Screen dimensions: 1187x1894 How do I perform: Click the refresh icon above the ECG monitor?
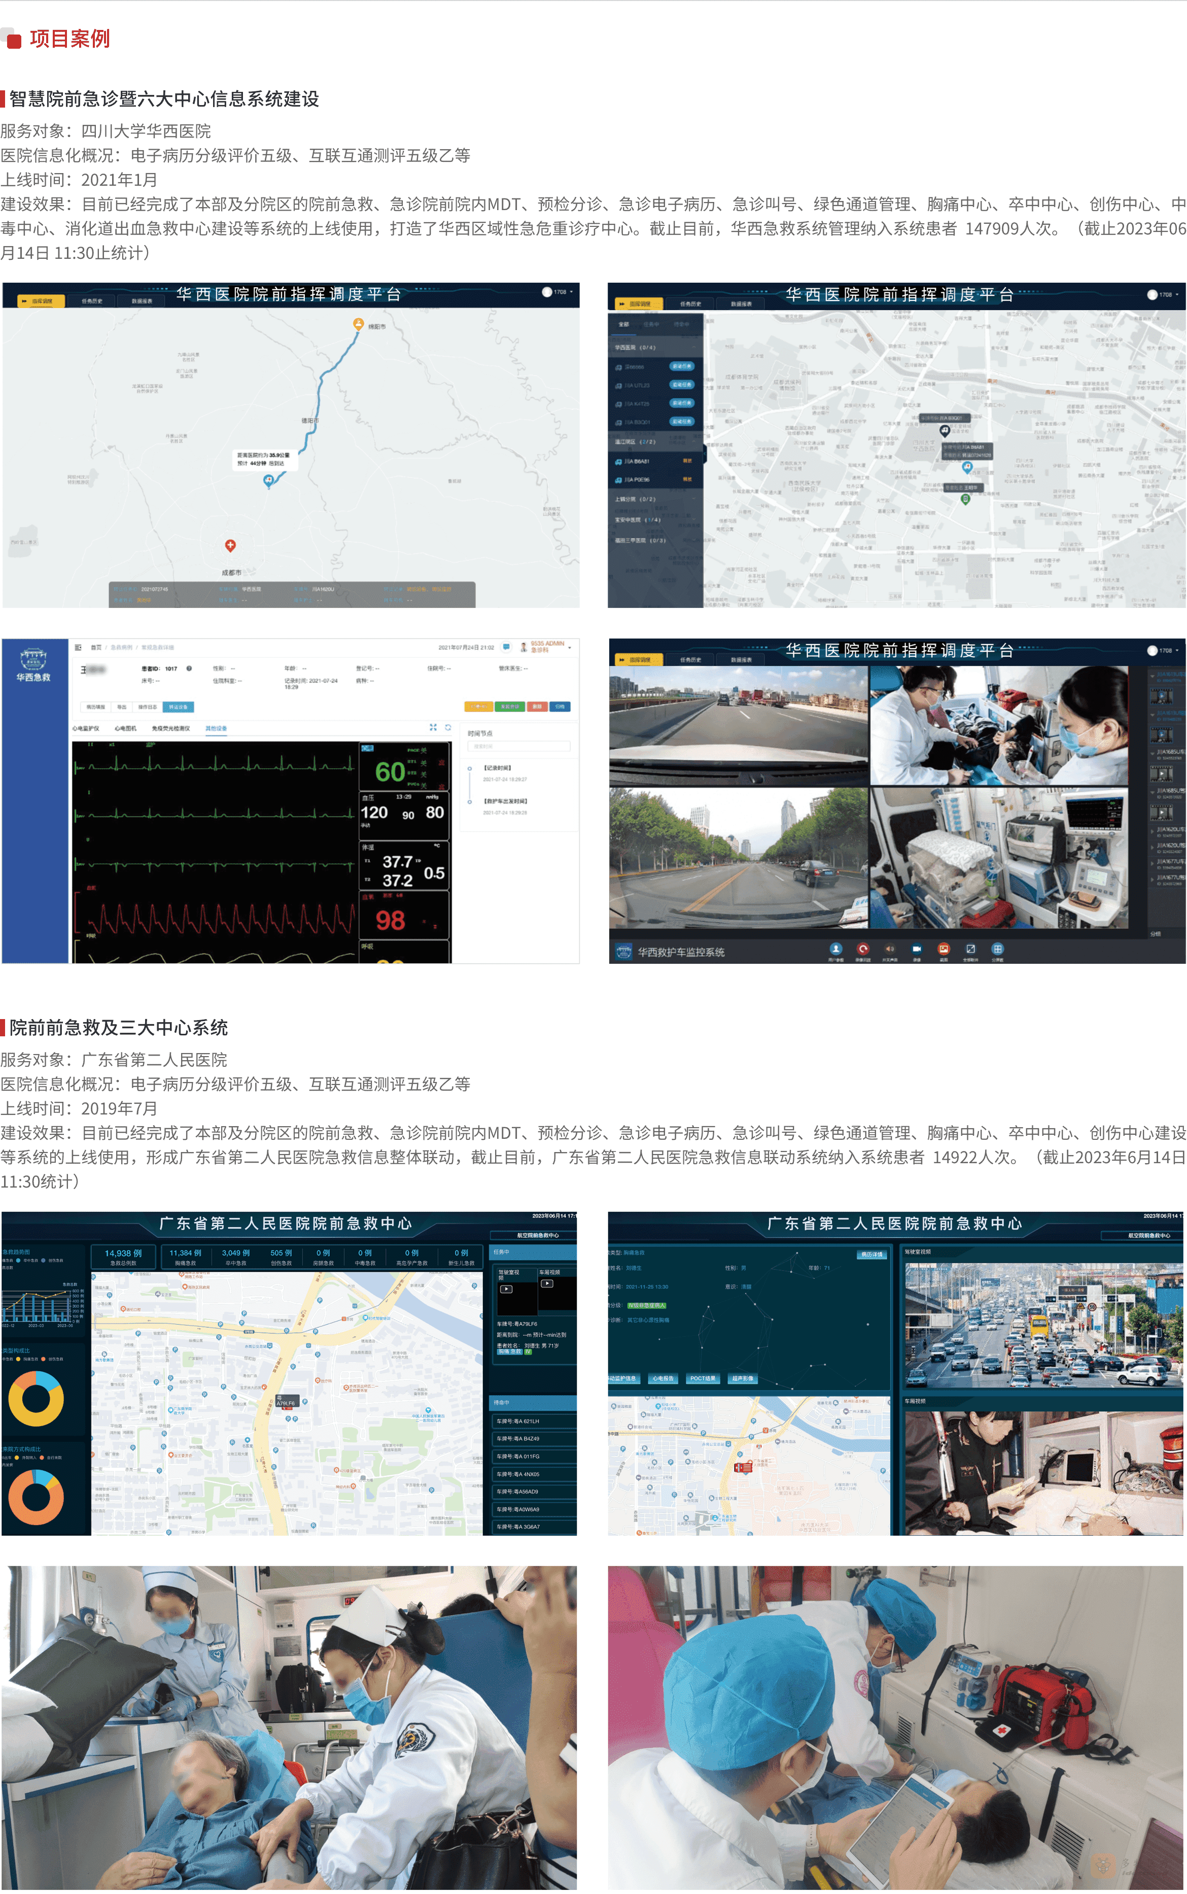tap(447, 727)
